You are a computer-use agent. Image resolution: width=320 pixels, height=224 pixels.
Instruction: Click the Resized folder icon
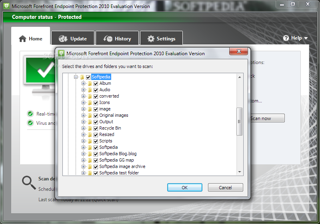pyautogui.click(x=90, y=135)
